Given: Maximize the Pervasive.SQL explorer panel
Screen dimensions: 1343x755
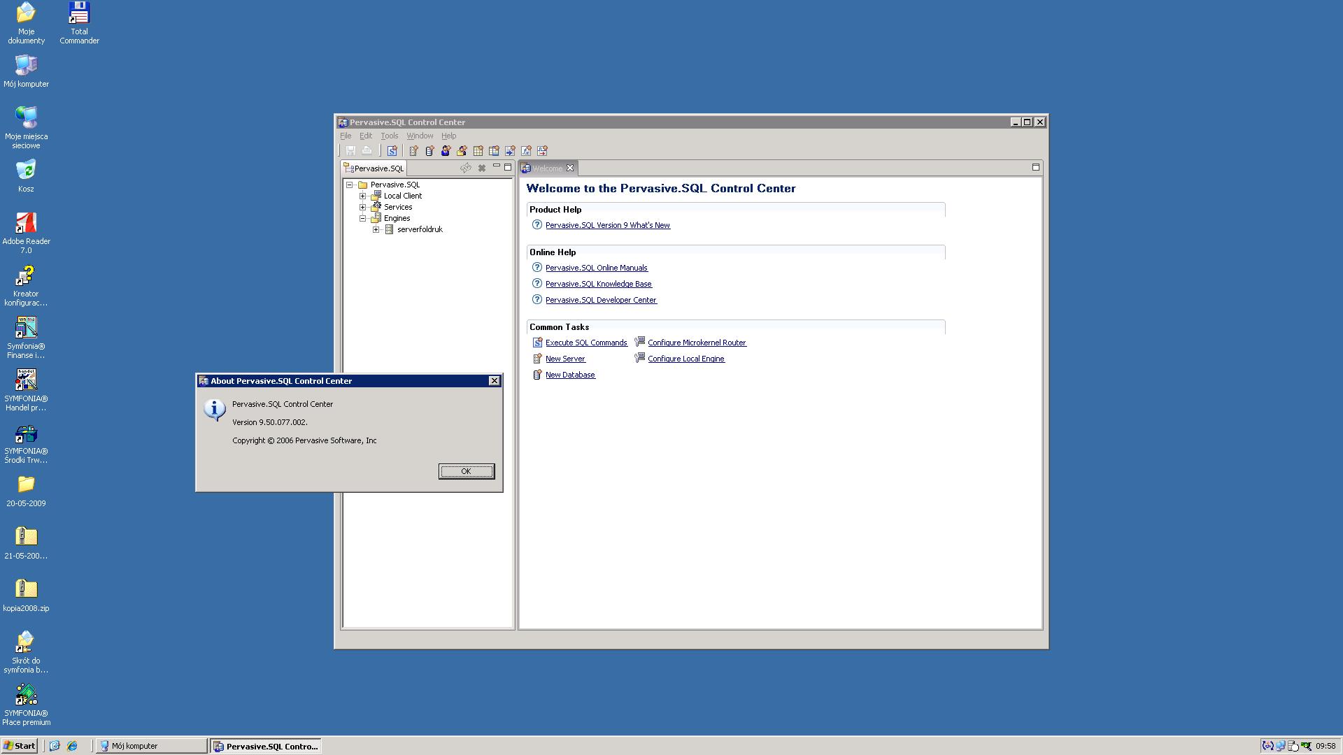Looking at the screenshot, I should 509,166.
